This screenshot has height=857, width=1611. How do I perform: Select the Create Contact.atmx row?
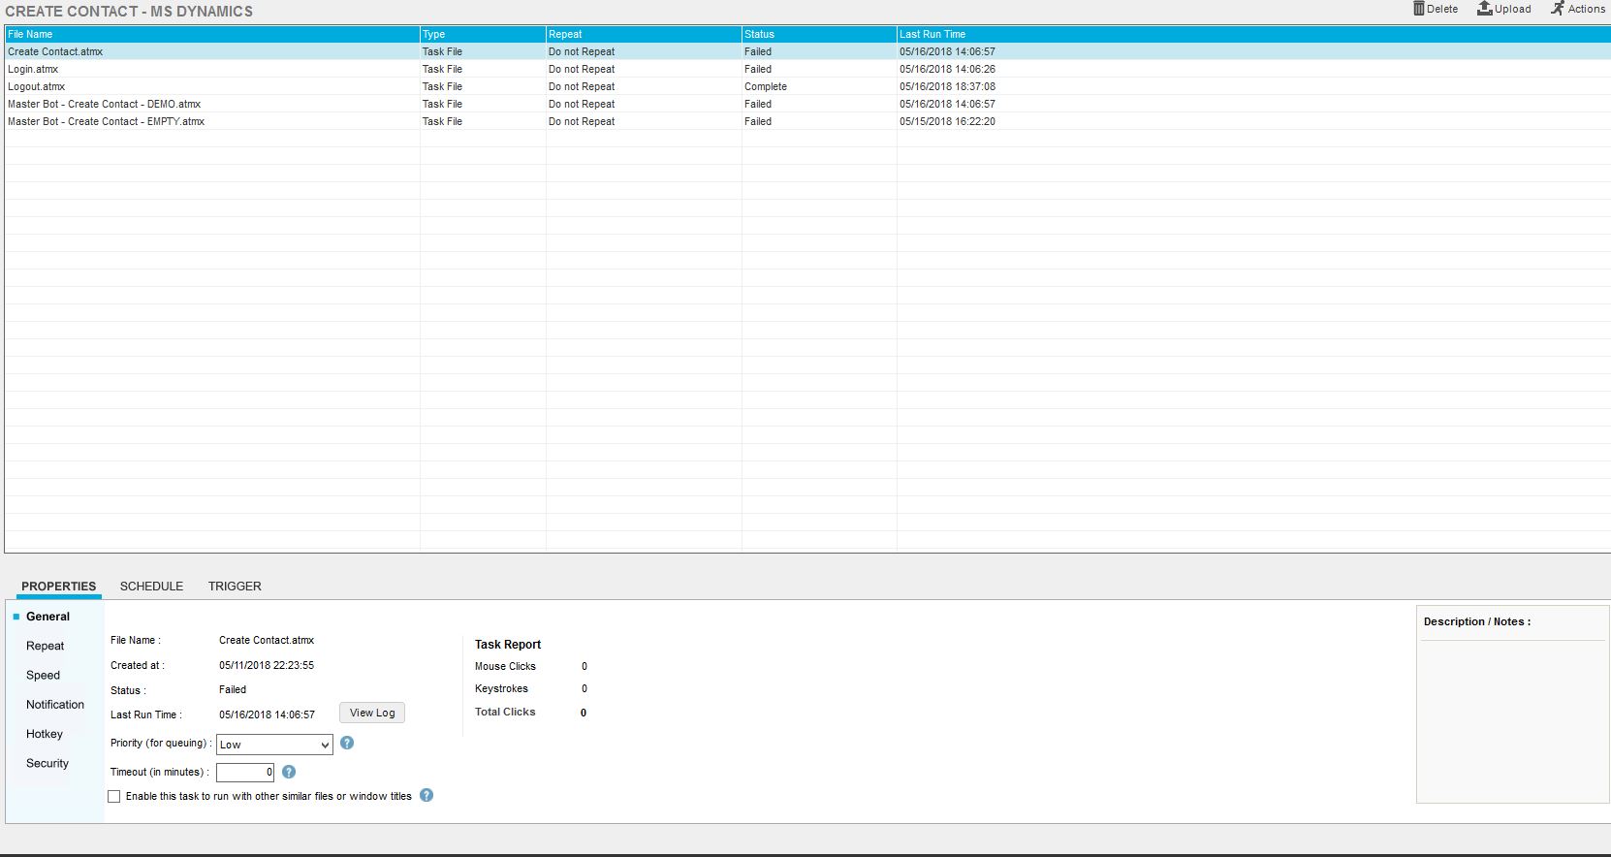tap(806, 51)
